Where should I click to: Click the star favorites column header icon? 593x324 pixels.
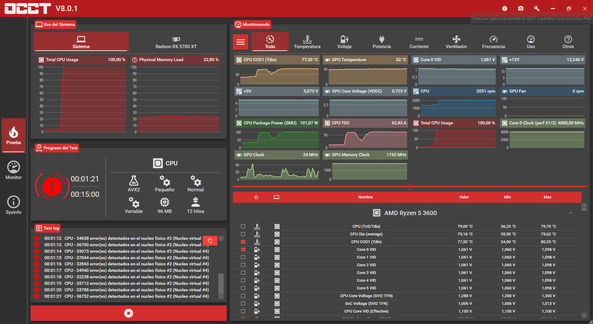(x=256, y=197)
